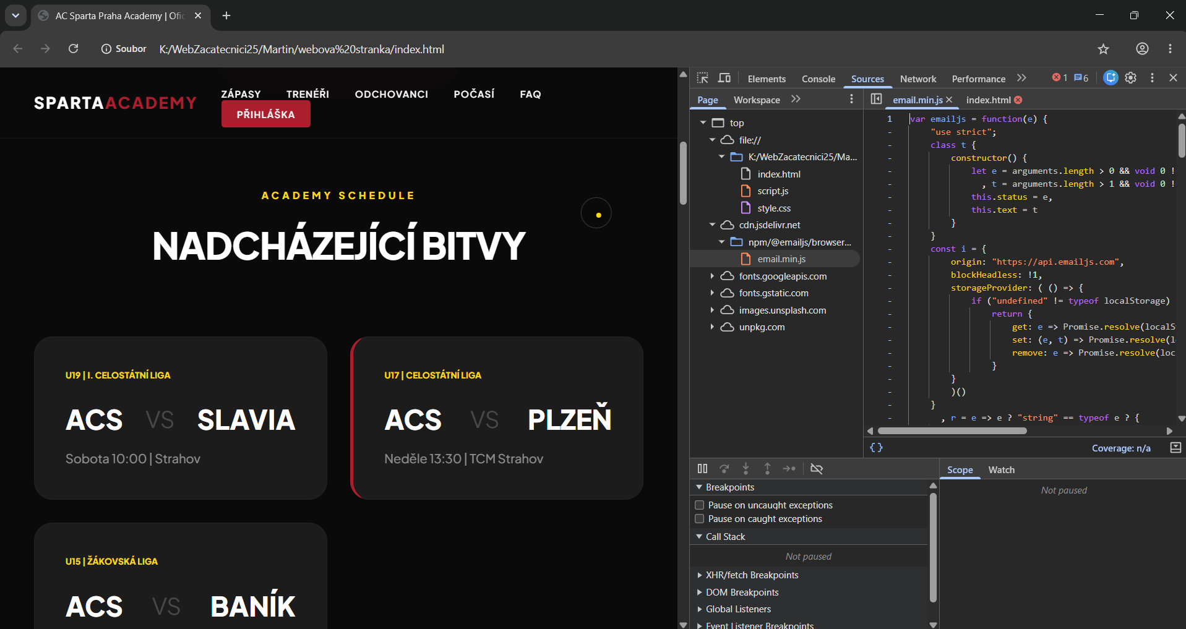Toggle the hide navigator sidebar icon
The image size is (1186, 629).
click(x=876, y=99)
